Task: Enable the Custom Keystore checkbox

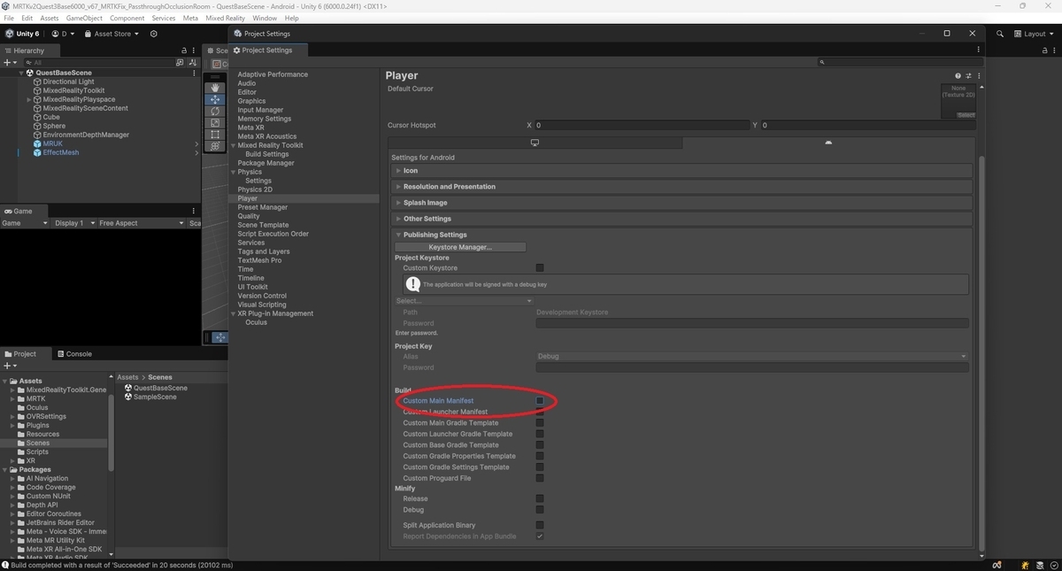Action: pyautogui.click(x=540, y=268)
